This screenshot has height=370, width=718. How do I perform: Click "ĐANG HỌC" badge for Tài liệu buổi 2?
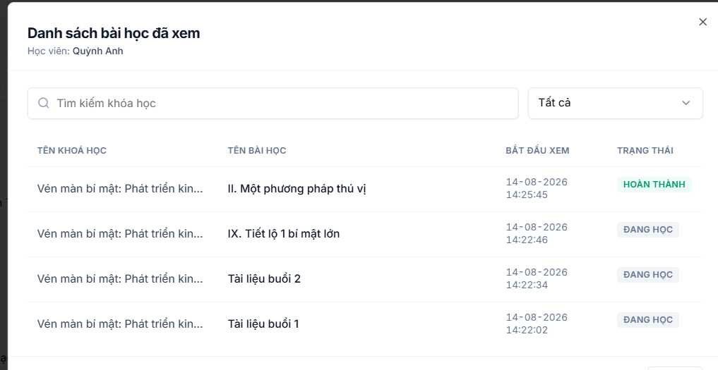[x=648, y=274]
